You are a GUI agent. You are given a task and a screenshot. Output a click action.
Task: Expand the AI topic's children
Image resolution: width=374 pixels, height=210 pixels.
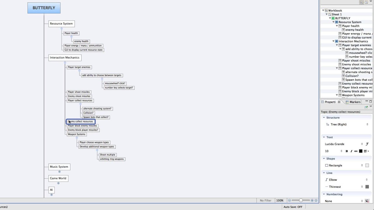click(51, 195)
